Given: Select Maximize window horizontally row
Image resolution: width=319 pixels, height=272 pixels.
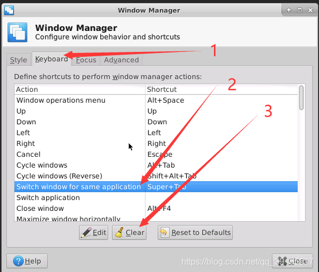Looking at the screenshot, I should coord(156,218).
